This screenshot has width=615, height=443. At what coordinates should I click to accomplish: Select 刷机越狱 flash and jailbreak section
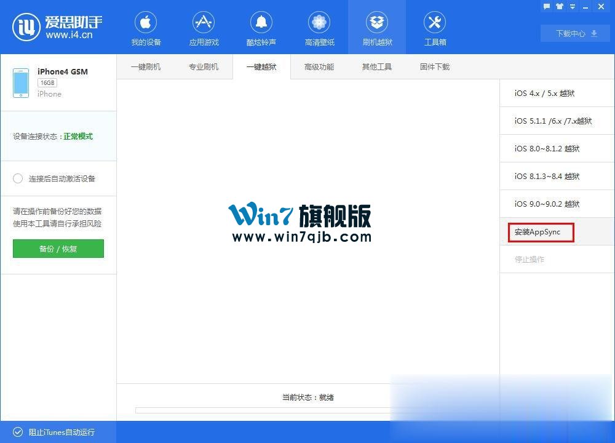[x=377, y=28]
